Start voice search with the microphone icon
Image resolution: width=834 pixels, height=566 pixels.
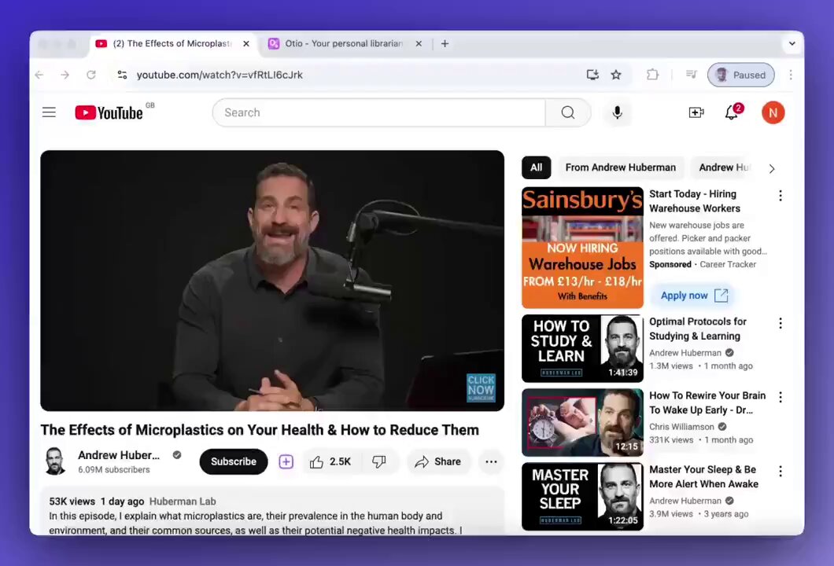[617, 112]
